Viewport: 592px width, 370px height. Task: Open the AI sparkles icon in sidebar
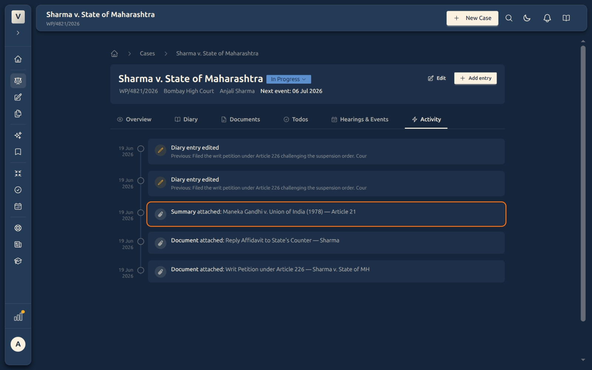18,135
